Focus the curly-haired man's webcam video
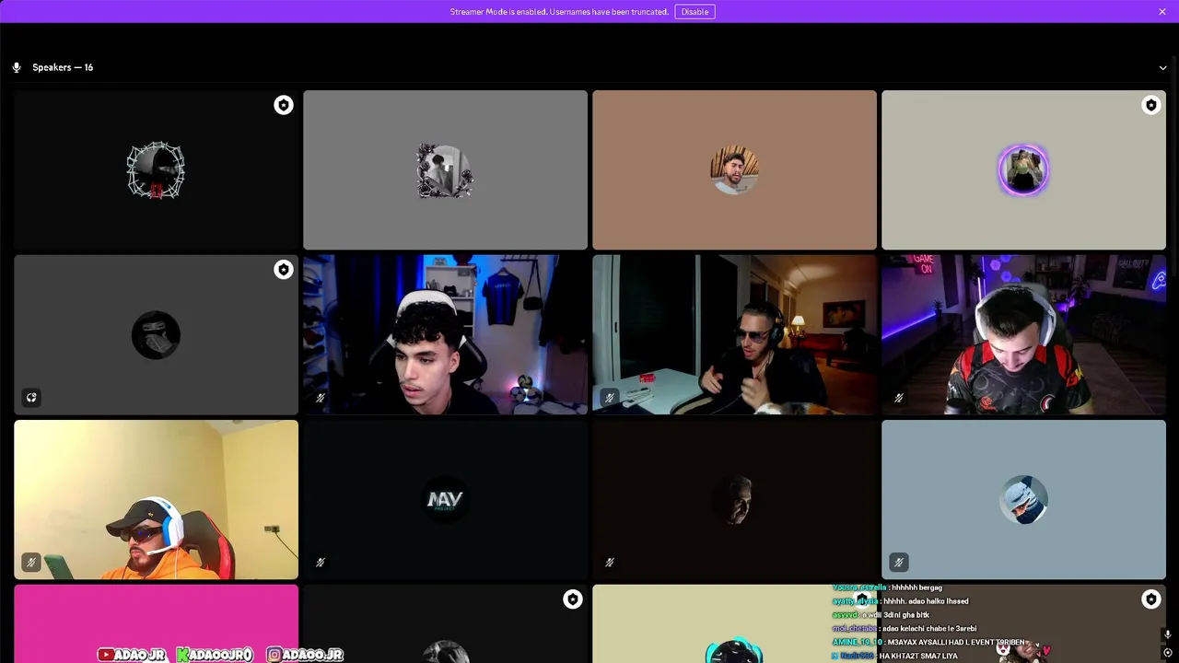The height and width of the screenshot is (663, 1179). [445, 335]
